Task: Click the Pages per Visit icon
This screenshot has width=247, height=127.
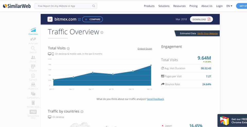Action: click(x=163, y=76)
